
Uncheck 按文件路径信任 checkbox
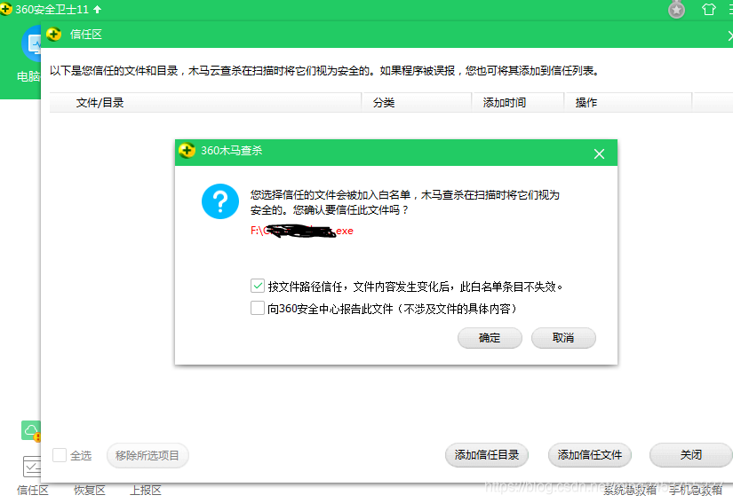point(258,286)
